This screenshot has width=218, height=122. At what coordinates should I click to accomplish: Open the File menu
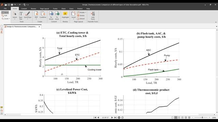click(x=5, y=8)
